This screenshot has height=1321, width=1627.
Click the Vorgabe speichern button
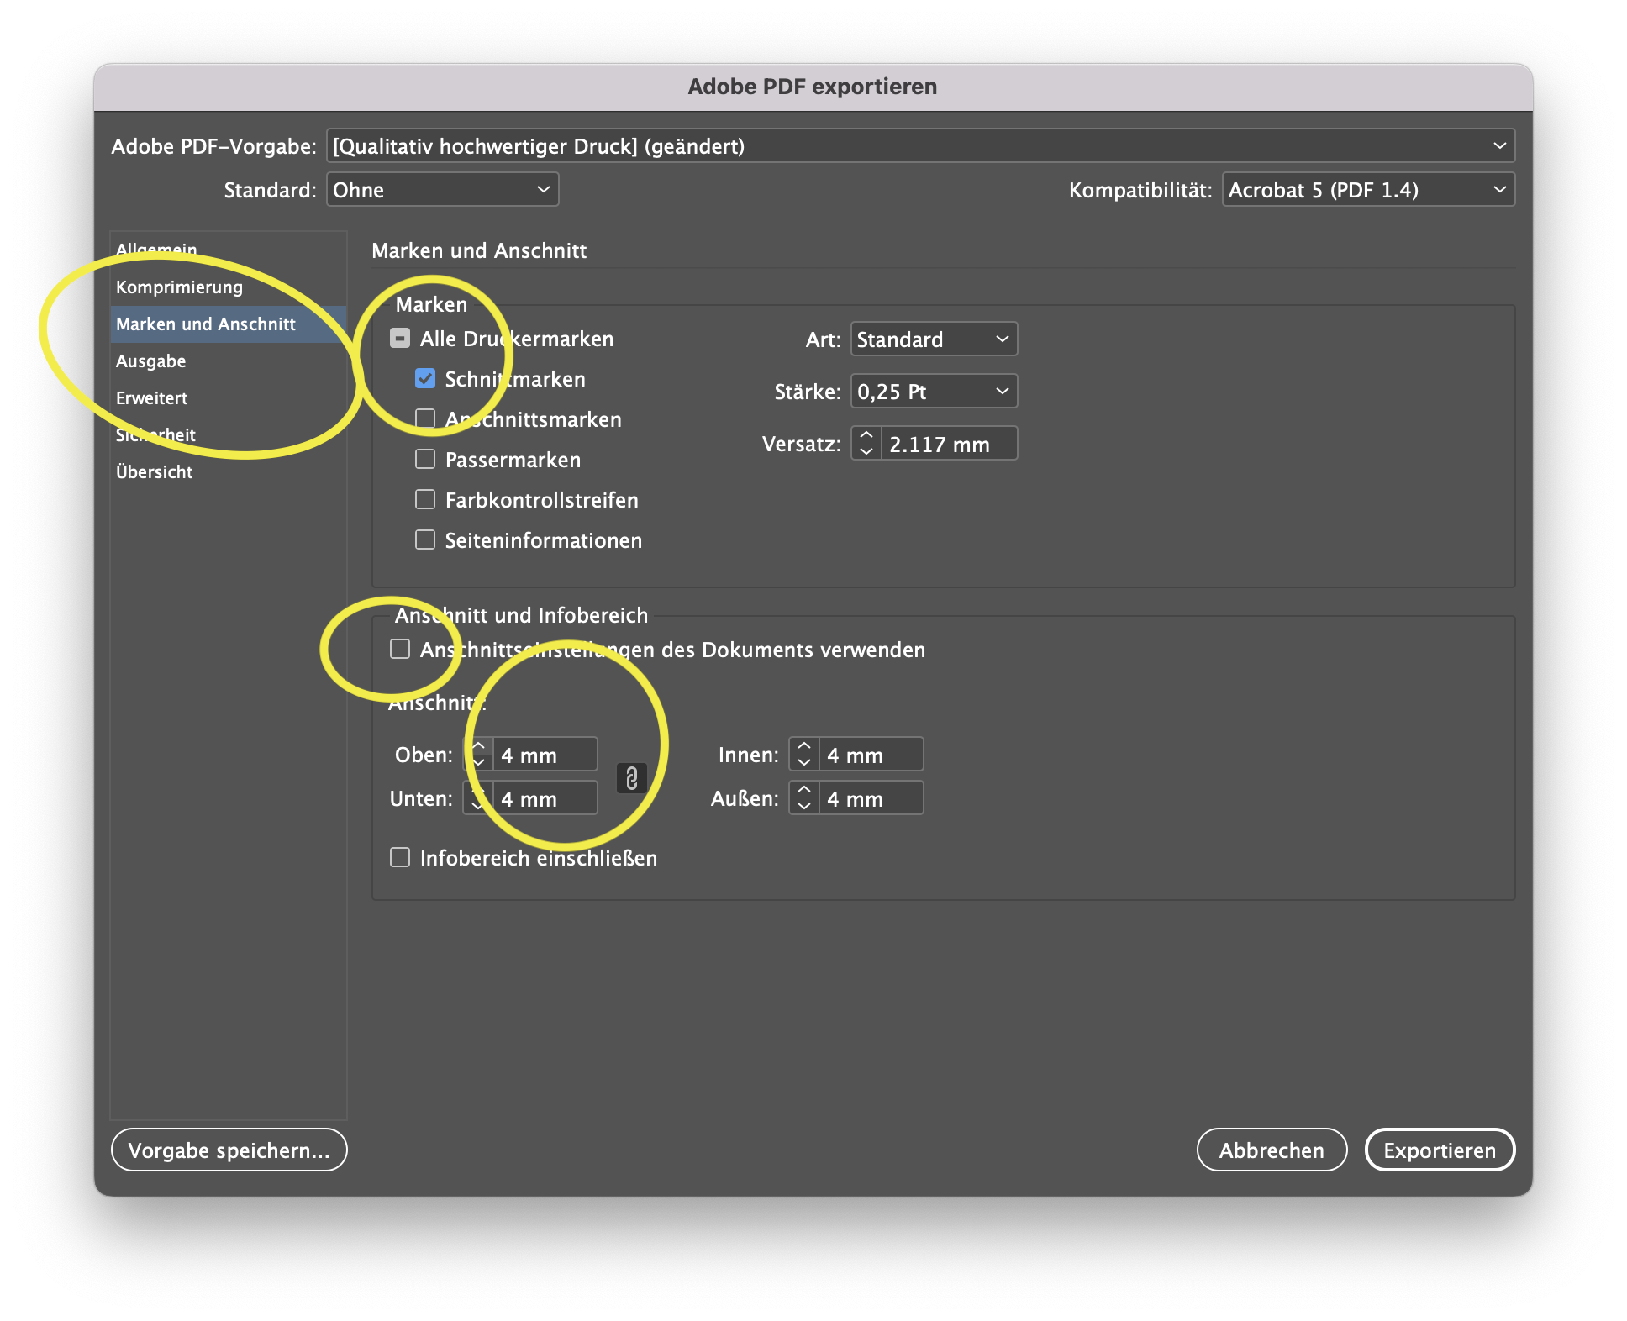pos(229,1150)
